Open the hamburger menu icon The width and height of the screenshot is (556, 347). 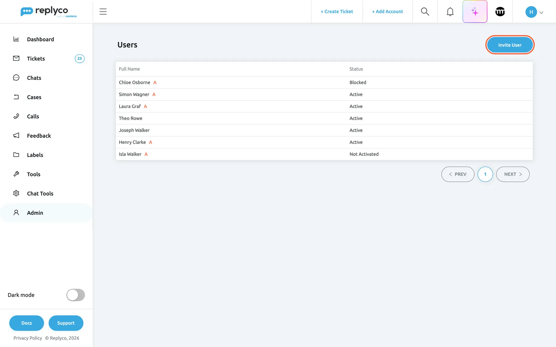[103, 12]
